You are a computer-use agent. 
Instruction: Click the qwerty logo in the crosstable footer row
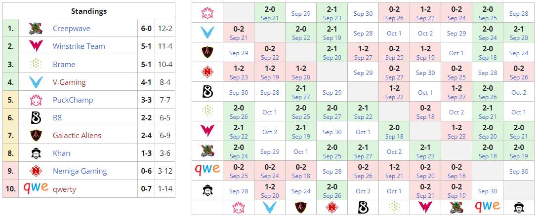[487, 206]
